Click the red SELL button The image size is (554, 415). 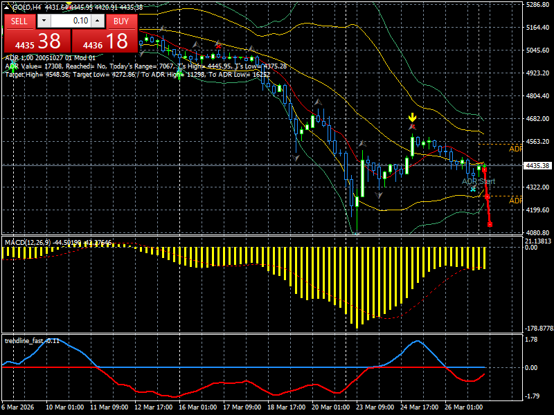click(x=19, y=21)
